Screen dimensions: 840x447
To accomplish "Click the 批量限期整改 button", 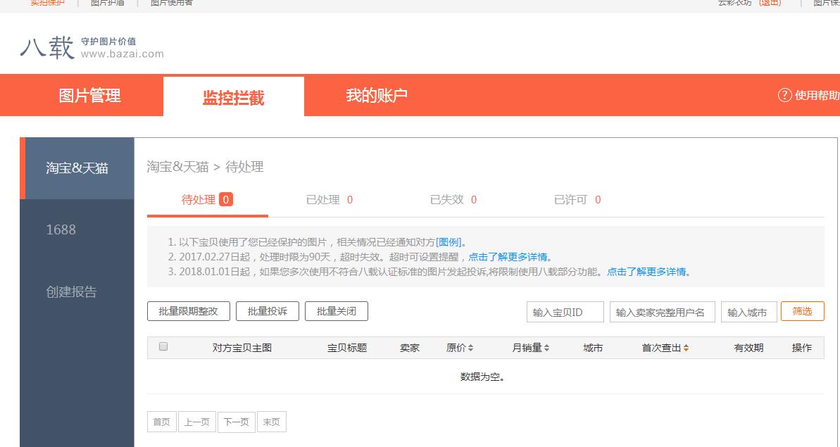I will (189, 311).
